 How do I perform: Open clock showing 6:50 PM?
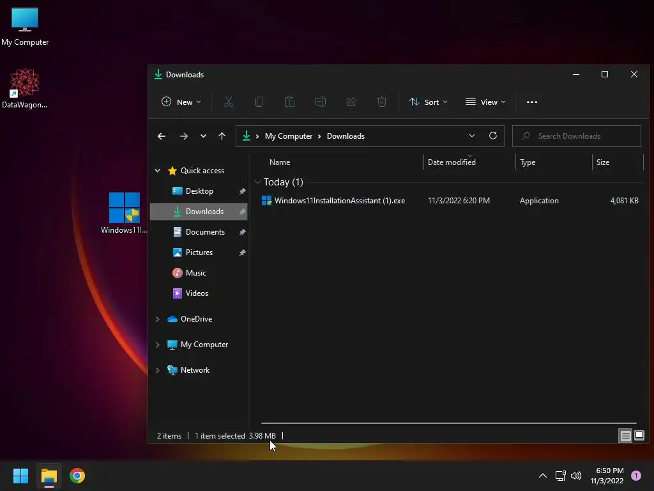(607, 476)
